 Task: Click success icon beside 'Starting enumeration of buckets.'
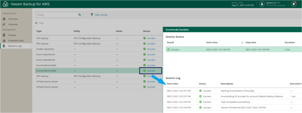coord(200,91)
